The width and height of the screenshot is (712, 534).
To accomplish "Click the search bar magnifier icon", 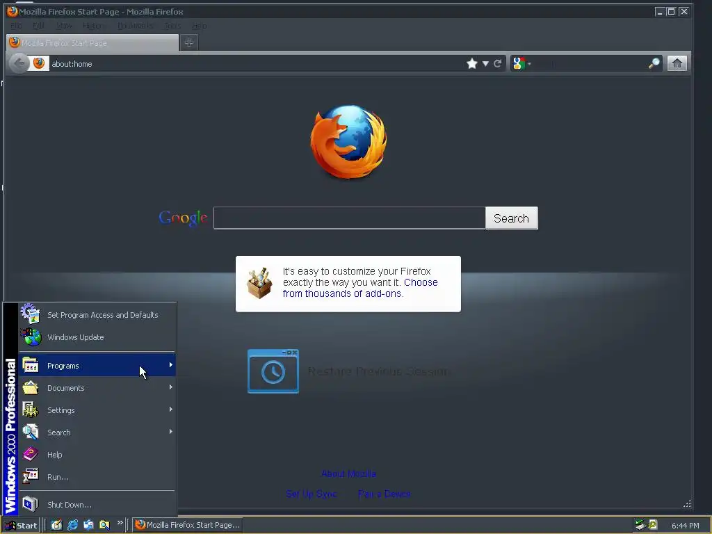I will point(654,63).
